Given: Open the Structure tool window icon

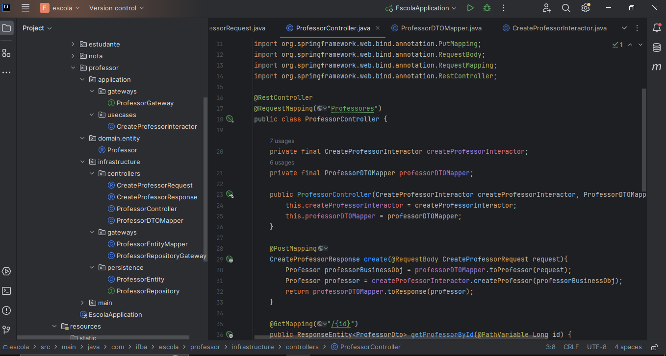Looking at the screenshot, I should (x=6, y=53).
